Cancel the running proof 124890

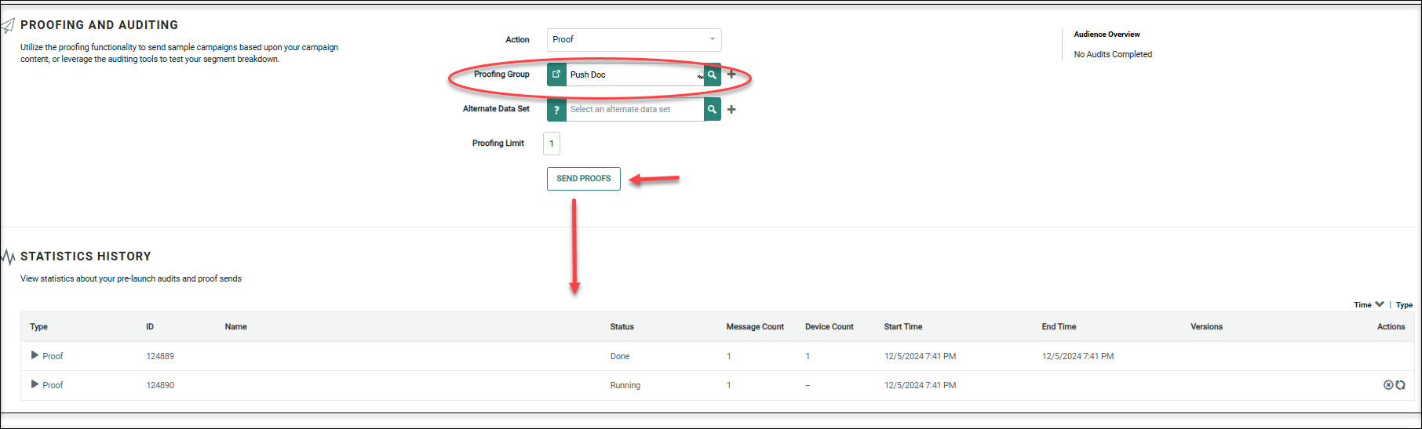point(1388,385)
